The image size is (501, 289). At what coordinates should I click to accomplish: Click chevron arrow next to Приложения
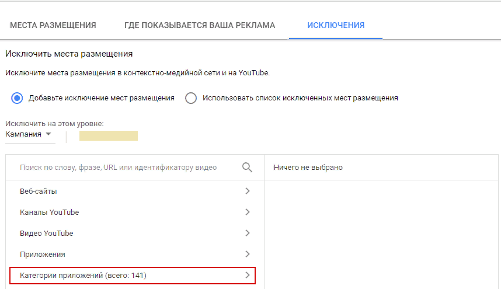click(248, 254)
